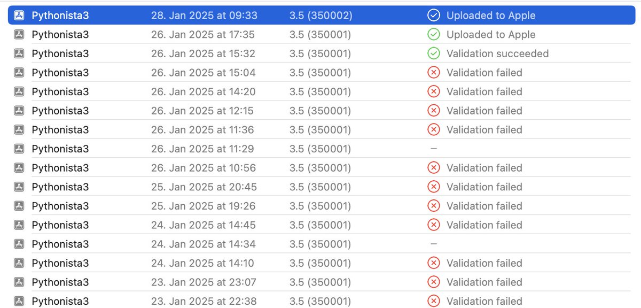Click the app icon of the 28. Jan 09:33 archive
This screenshot has height=308, width=641.
(19, 16)
